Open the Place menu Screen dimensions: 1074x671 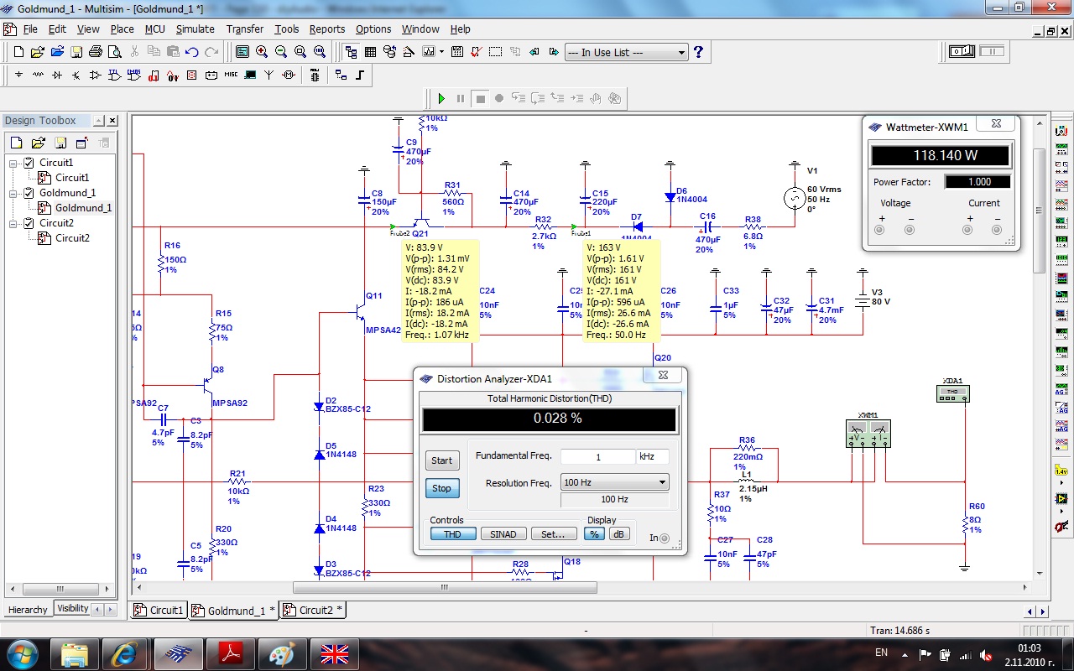(122, 29)
